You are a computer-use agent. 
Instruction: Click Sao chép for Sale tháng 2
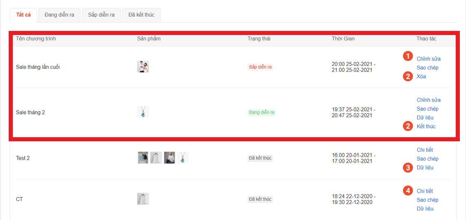pos(427,109)
